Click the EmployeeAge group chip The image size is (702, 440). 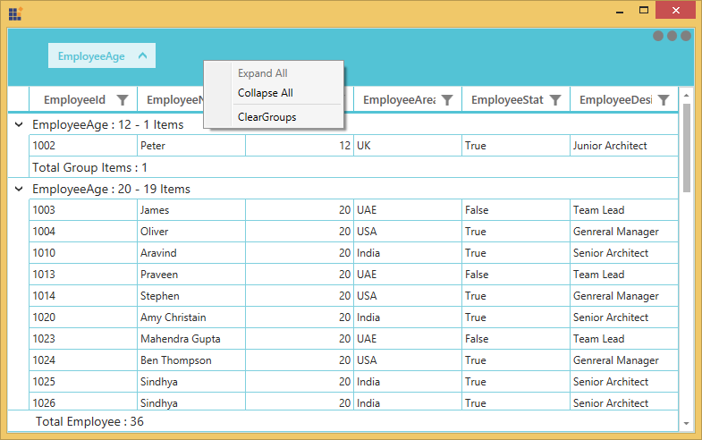pyautogui.click(x=102, y=55)
